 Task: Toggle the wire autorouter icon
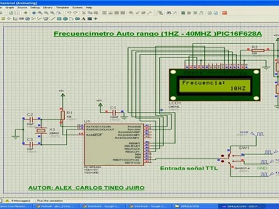click(x=160, y=13)
